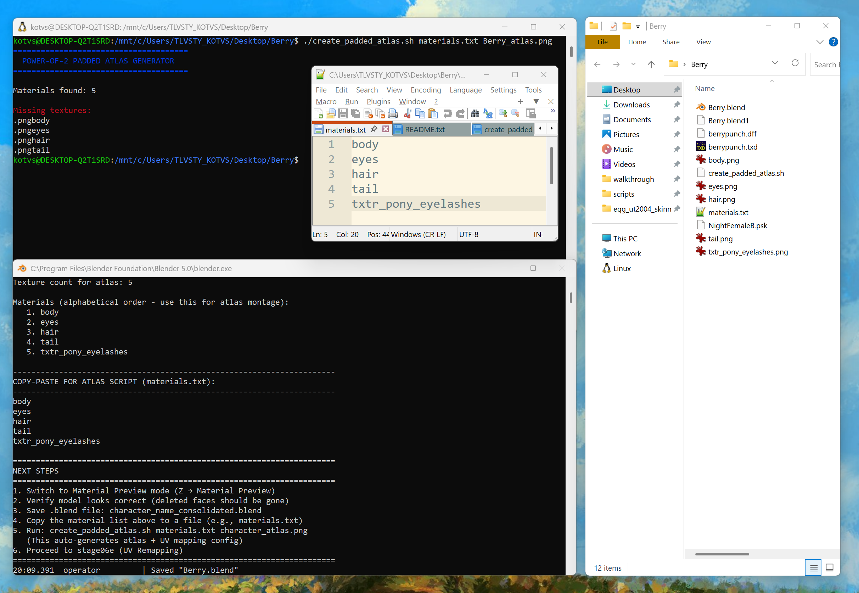This screenshot has width=859, height=593.
Task: Click the Print icon in Notepad++ toolbar
Action: 393,114
